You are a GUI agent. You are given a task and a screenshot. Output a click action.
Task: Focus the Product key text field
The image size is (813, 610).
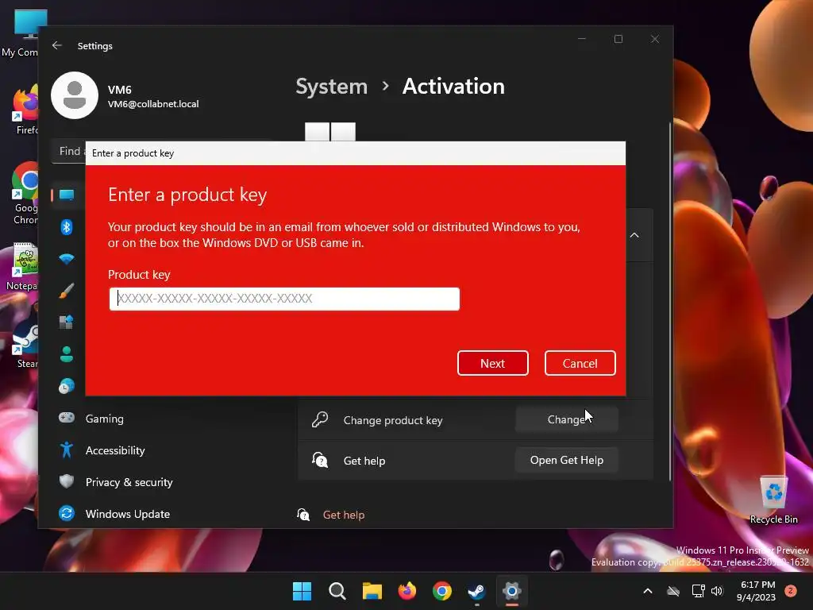pyautogui.click(x=284, y=299)
